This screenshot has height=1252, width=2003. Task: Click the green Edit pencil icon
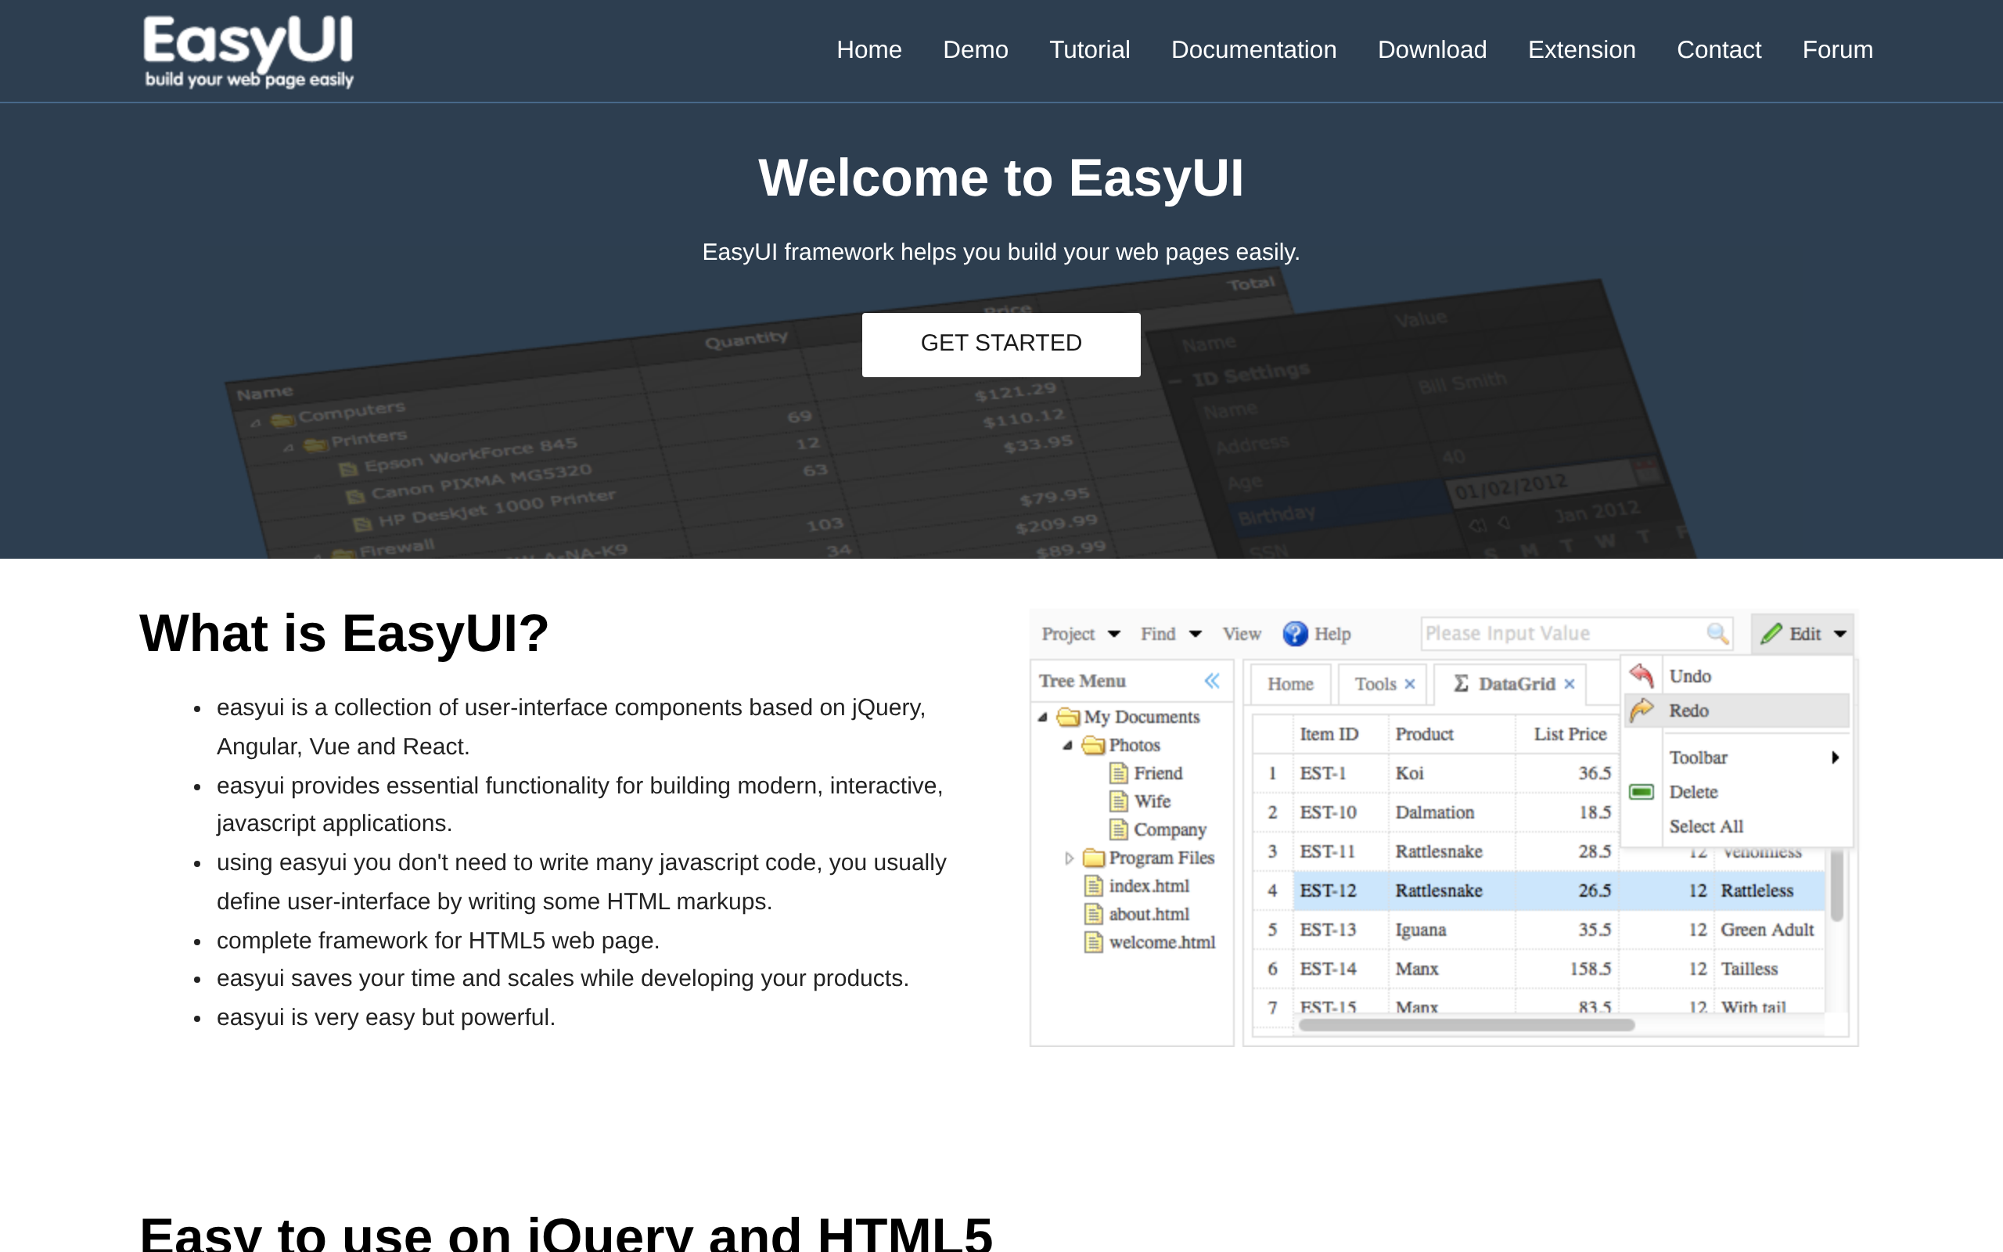pos(1771,634)
